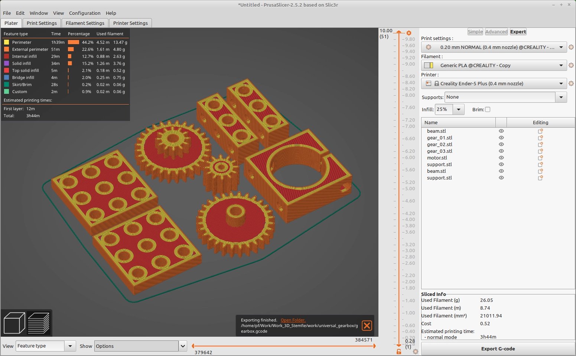Open the View Feature type dropdown

[70, 346]
